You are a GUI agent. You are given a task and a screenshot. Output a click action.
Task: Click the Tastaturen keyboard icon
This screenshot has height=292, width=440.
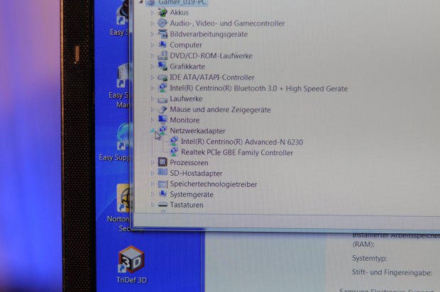(163, 205)
